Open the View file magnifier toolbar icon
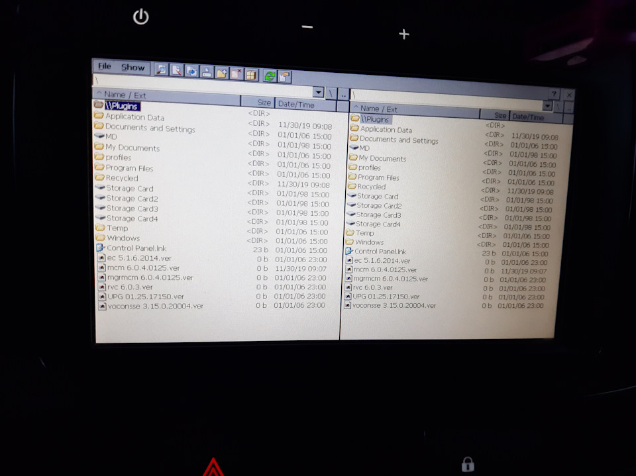The image size is (636, 476). tap(162, 70)
